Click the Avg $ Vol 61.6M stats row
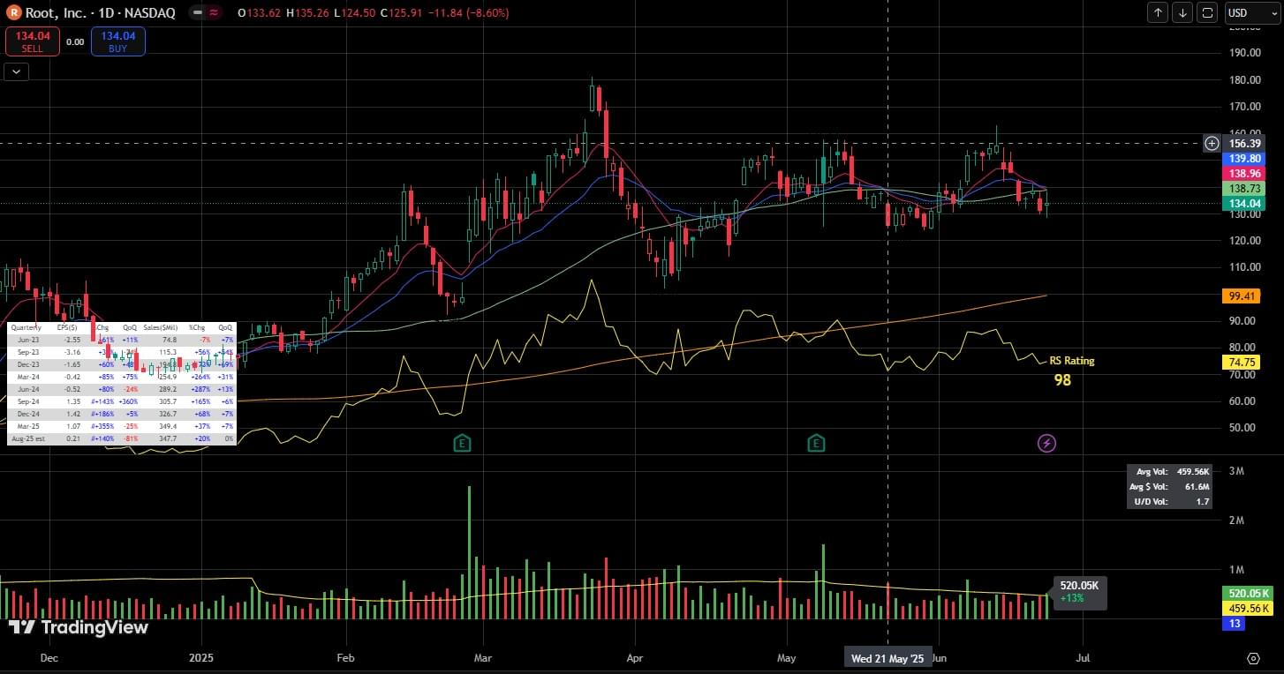The width and height of the screenshot is (1284, 674). point(1169,486)
